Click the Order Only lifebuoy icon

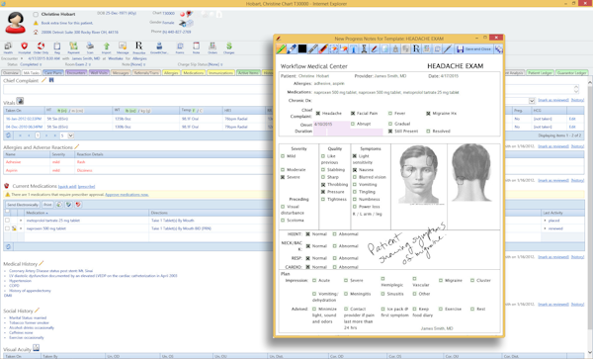(x=41, y=46)
